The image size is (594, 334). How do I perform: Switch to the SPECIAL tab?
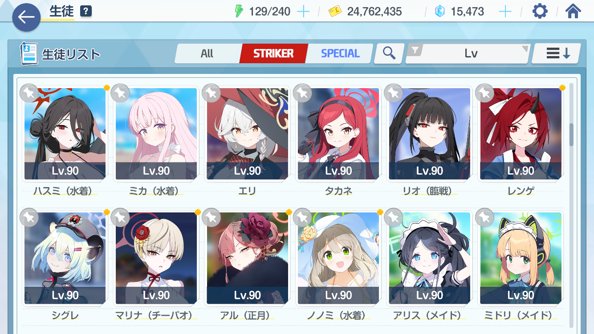click(x=340, y=53)
